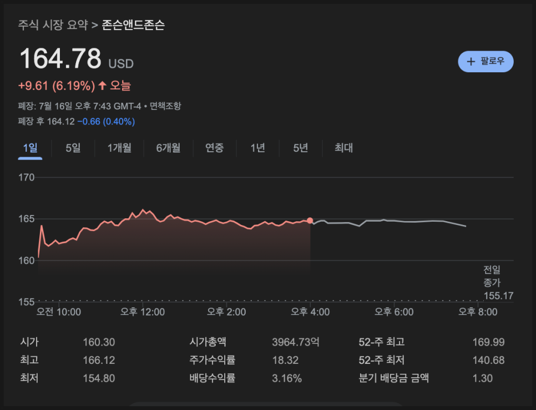Switch to the 5일 chart tab
The width and height of the screenshot is (536, 410).
pos(73,148)
